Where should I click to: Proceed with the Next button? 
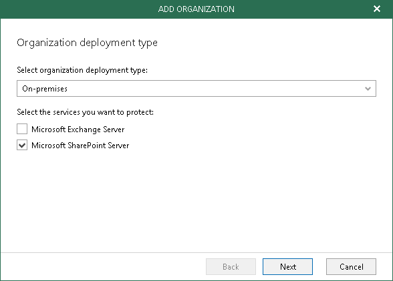click(x=287, y=266)
